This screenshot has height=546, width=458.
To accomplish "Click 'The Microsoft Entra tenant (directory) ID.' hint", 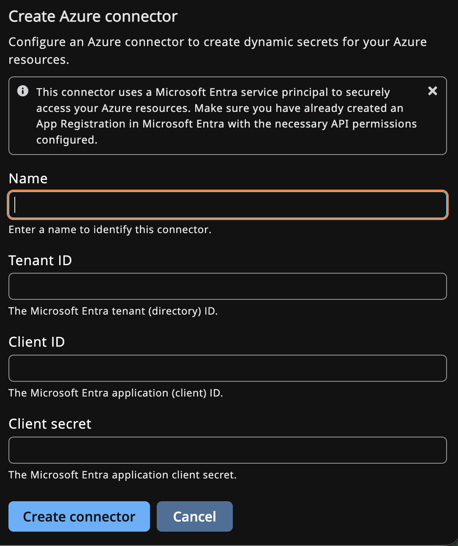I will coord(113,311).
